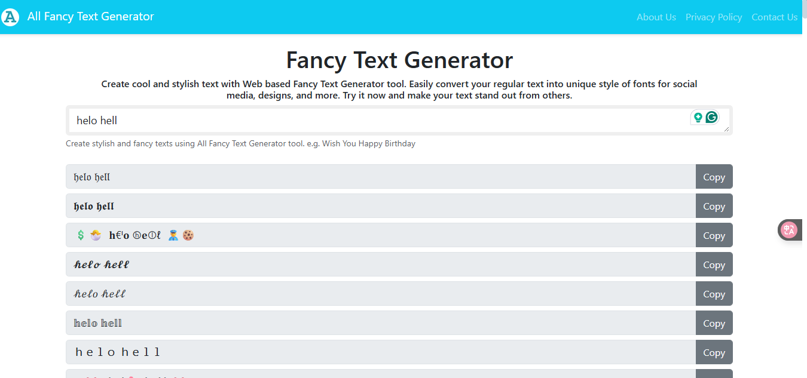
Task: Click the site title in the header bar
Action: 90,17
